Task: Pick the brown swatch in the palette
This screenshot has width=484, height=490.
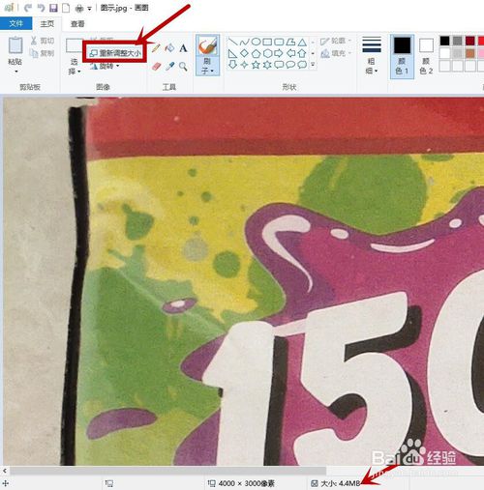Action: [470, 53]
